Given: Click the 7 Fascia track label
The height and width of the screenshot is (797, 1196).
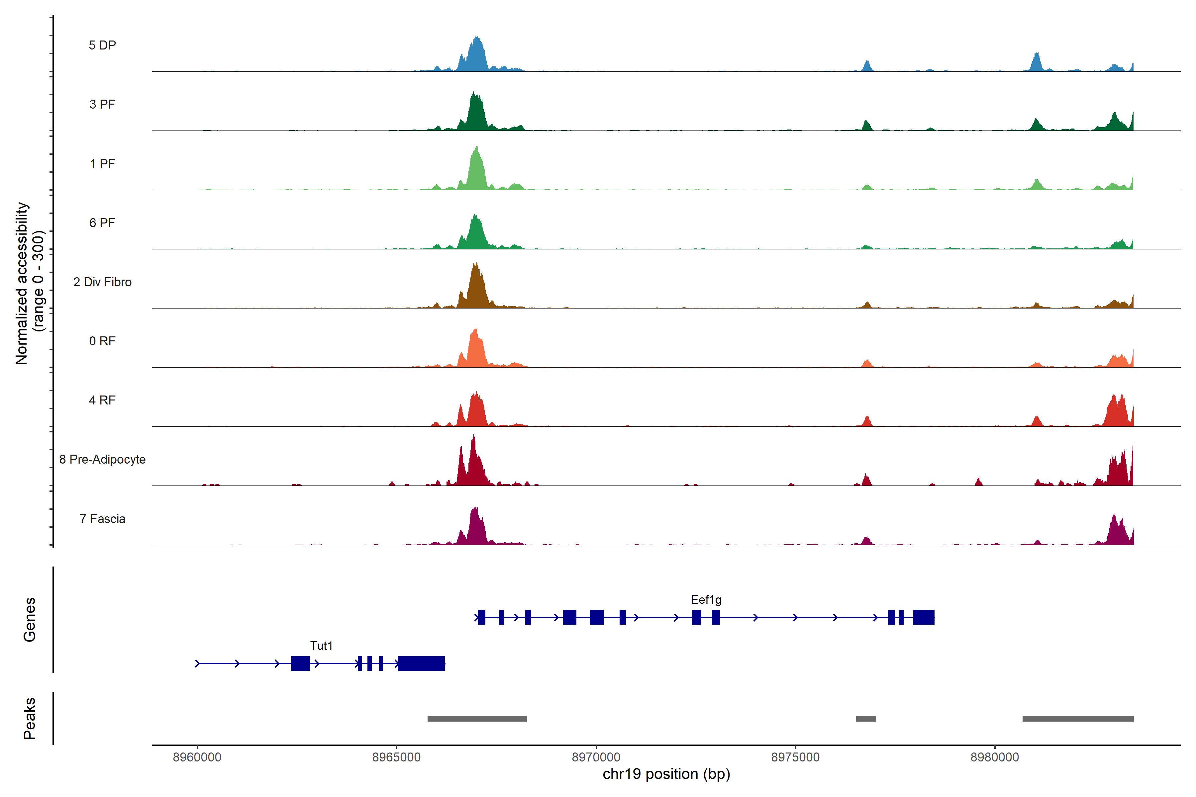Looking at the screenshot, I should tap(102, 518).
